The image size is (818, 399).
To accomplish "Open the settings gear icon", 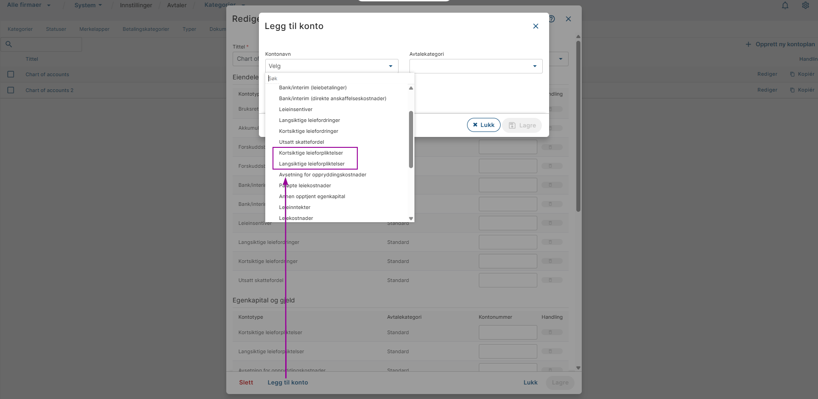I will (x=805, y=5).
